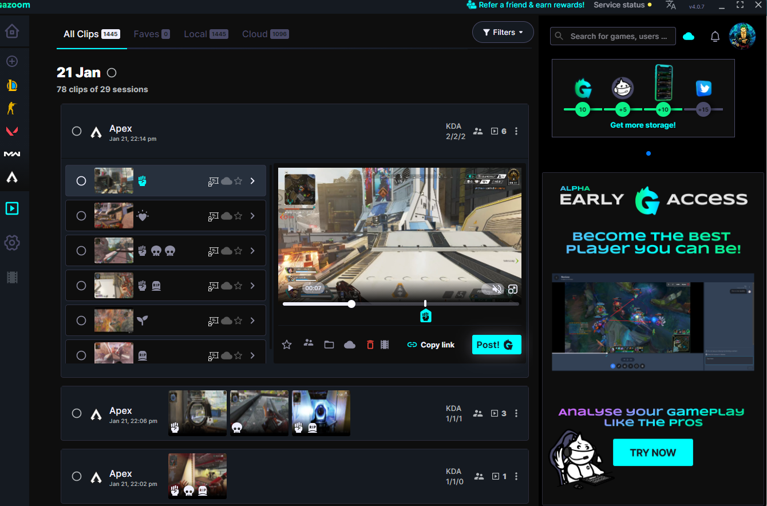This screenshot has height=506, width=767.
Task: Play the video preview
Action: pyautogui.click(x=290, y=288)
